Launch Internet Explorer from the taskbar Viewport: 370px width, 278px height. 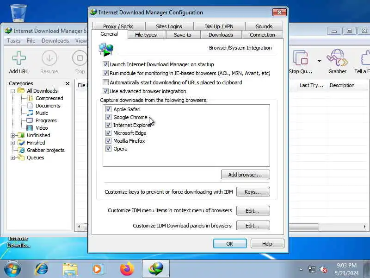(42, 269)
